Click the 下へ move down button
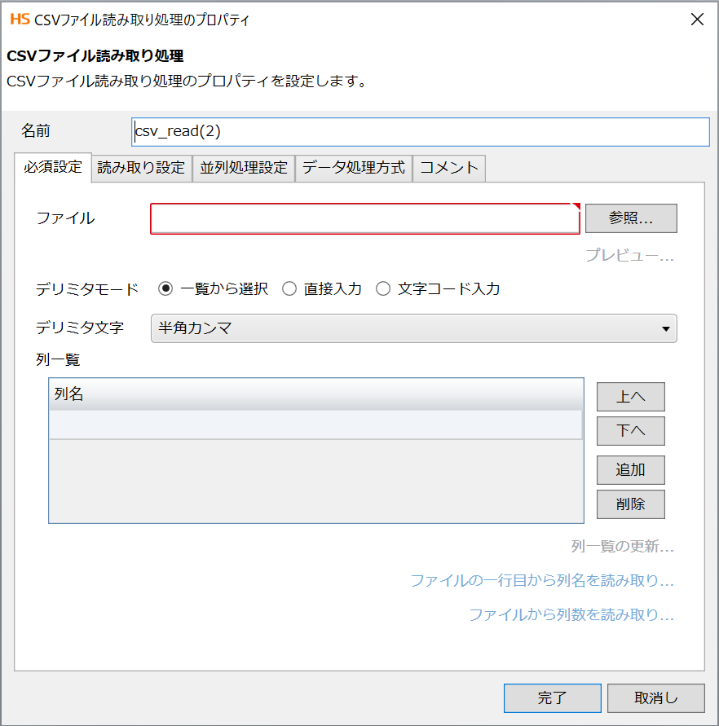The height and width of the screenshot is (726, 719). pyautogui.click(x=630, y=431)
